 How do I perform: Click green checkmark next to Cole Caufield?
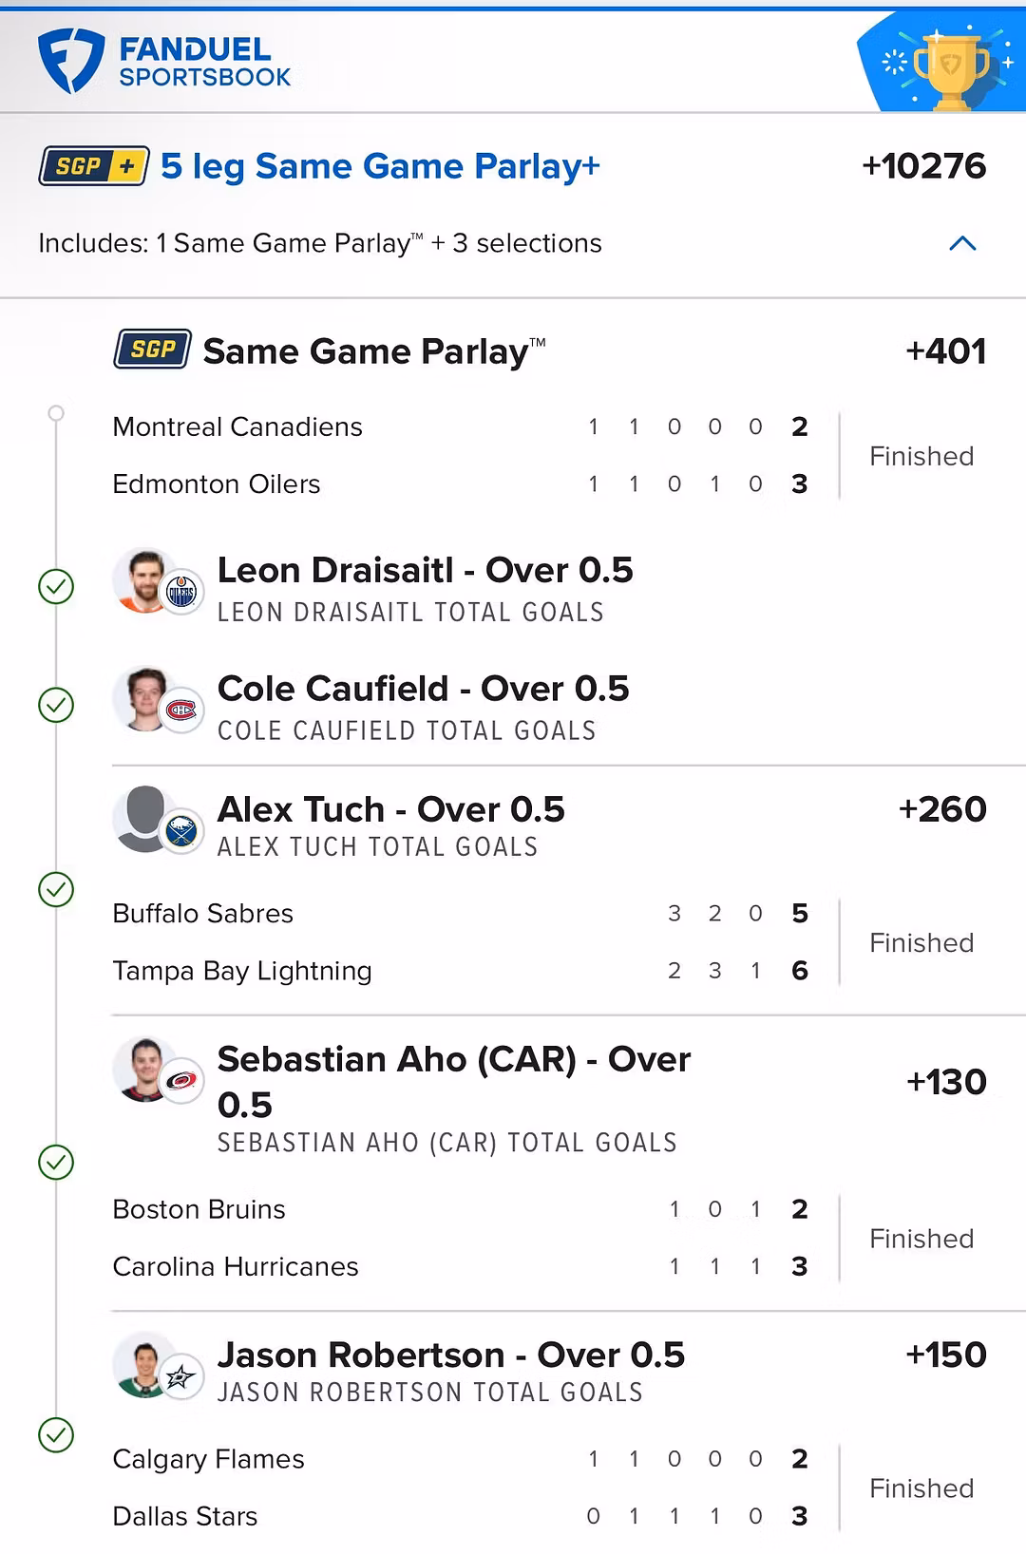point(56,705)
